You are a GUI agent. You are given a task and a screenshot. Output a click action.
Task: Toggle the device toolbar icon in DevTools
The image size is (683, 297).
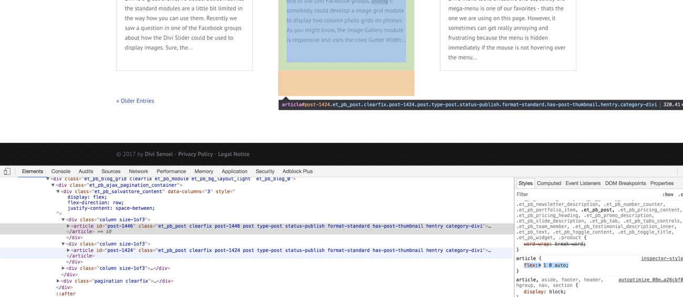click(7, 171)
